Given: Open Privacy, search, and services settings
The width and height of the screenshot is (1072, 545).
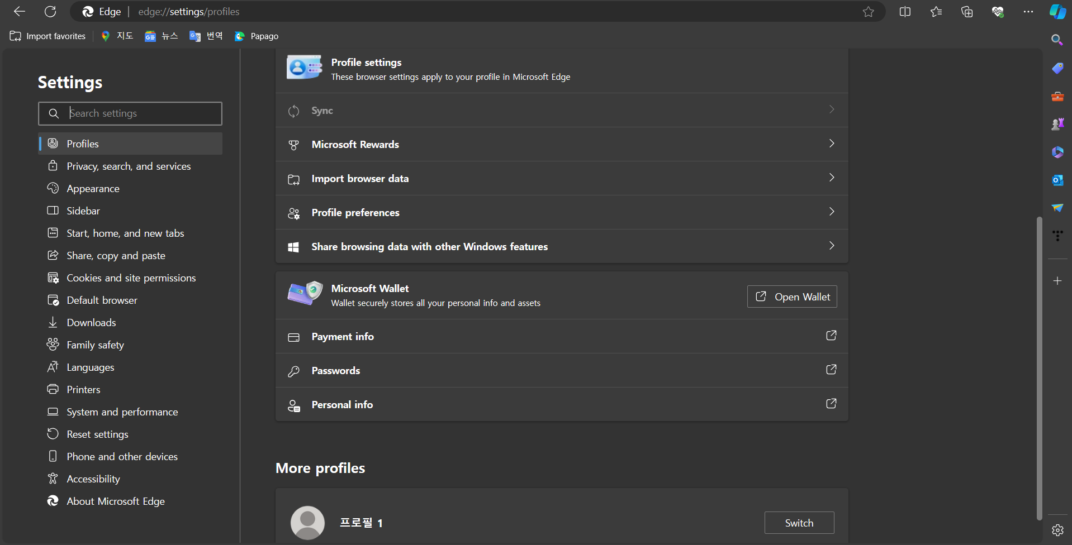Looking at the screenshot, I should 130,166.
